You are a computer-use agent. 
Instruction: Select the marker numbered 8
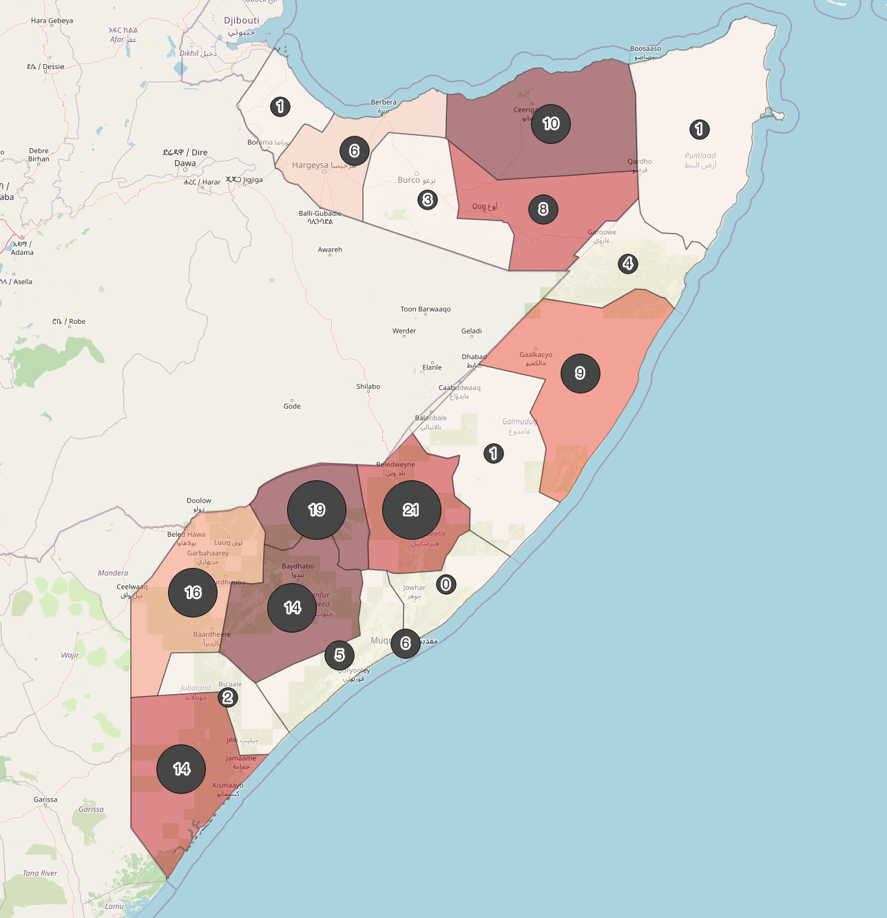pos(543,210)
